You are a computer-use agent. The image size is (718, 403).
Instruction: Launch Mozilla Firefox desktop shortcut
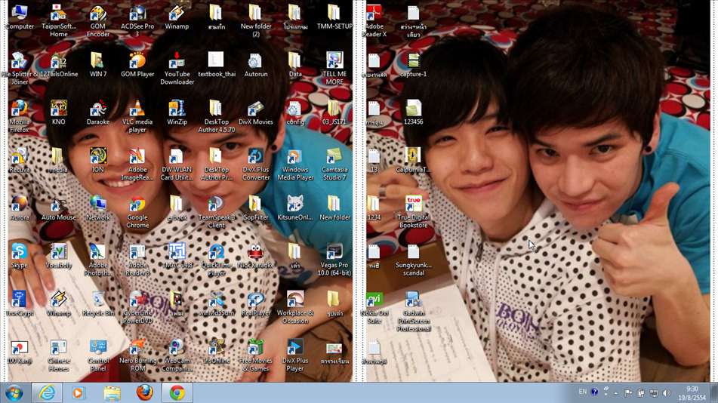tap(19, 116)
